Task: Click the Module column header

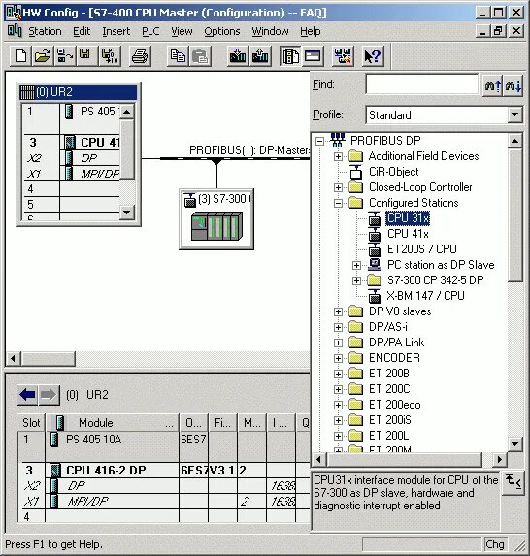Action: (x=112, y=423)
